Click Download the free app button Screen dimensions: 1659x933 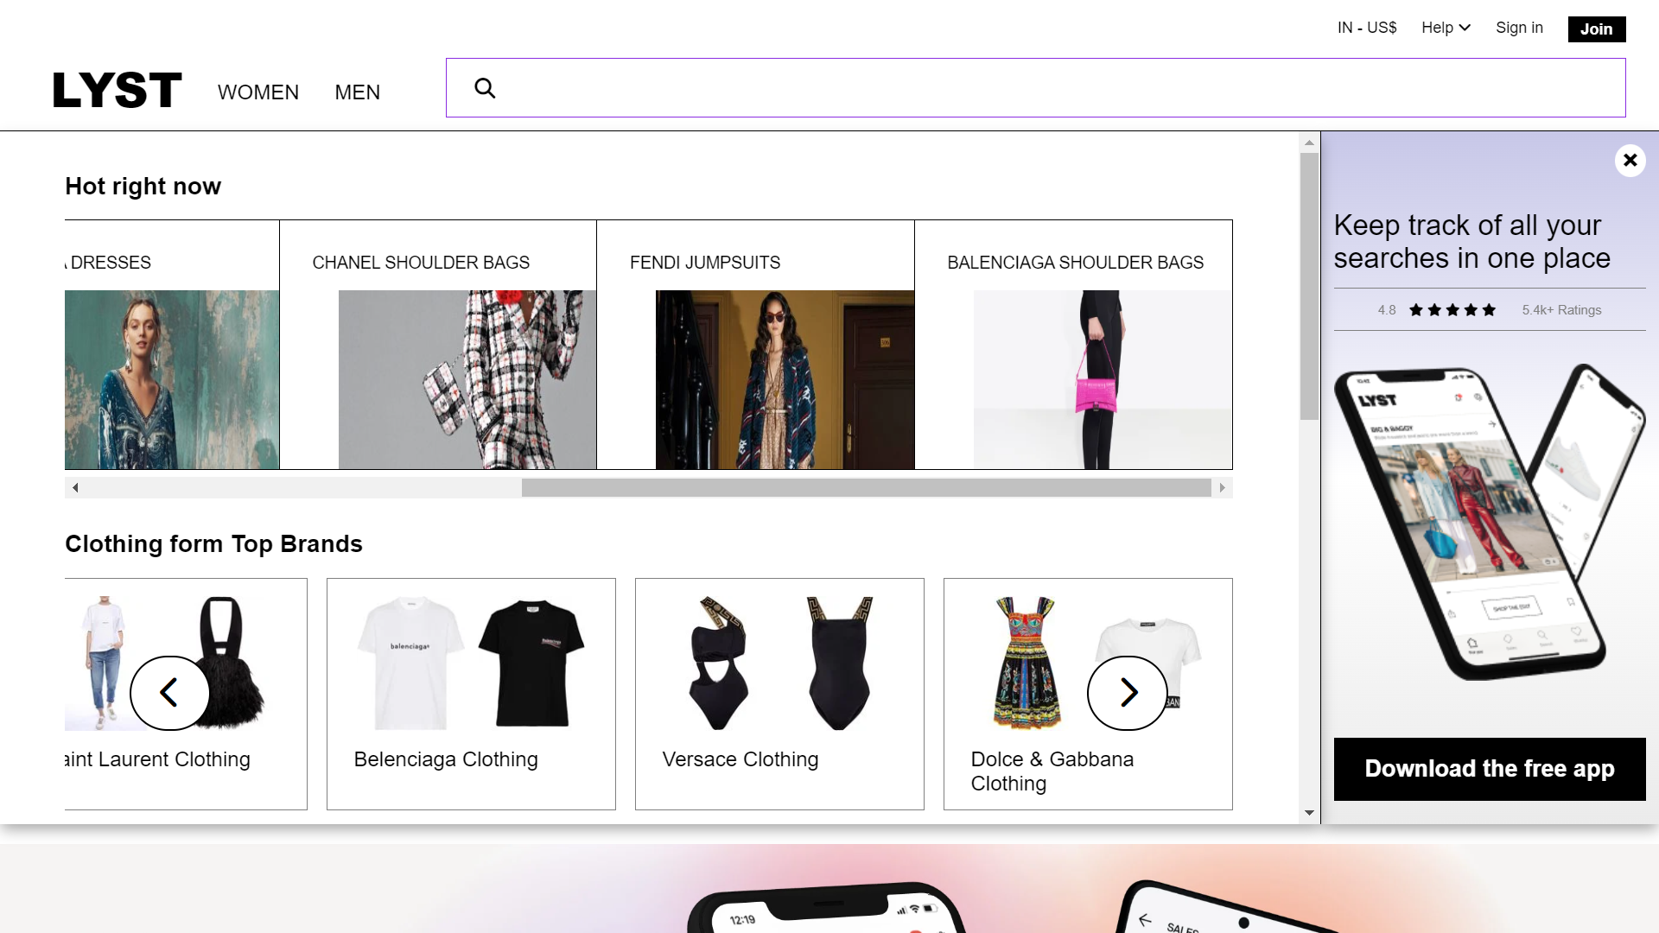1489,769
